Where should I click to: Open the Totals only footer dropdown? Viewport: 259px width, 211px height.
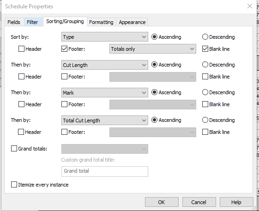point(153,49)
